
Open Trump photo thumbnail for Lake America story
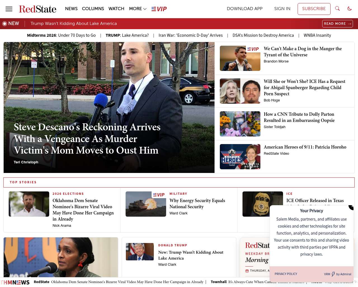point(140,252)
